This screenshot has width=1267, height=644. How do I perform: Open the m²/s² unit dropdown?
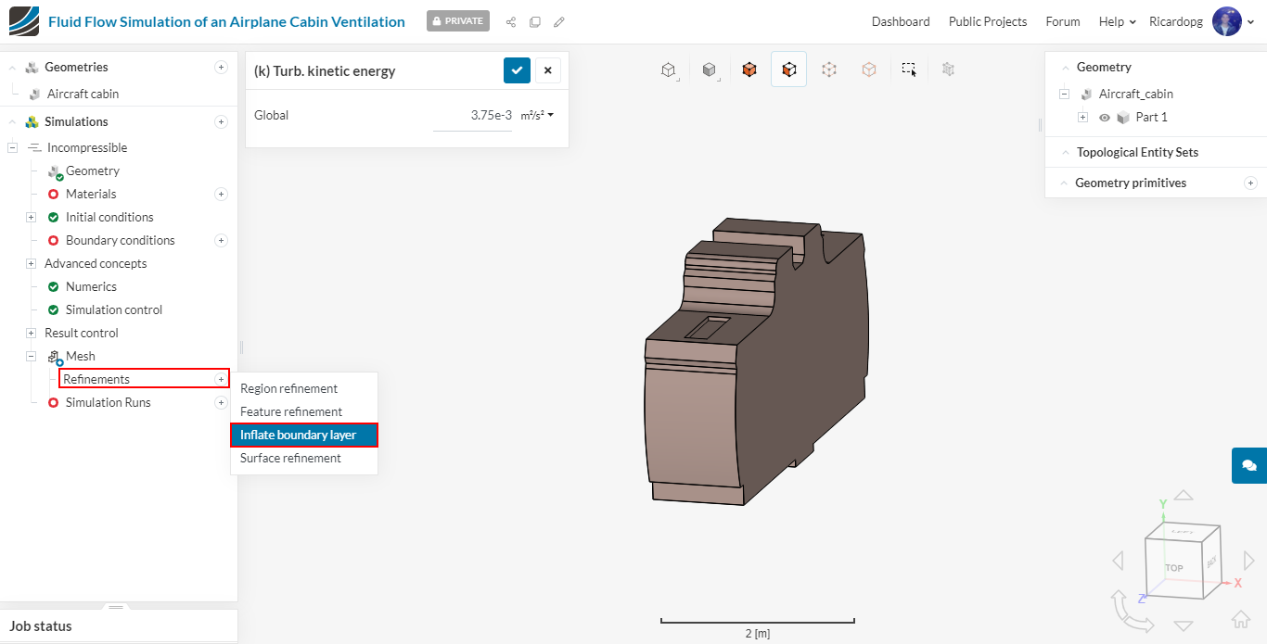pyautogui.click(x=537, y=116)
